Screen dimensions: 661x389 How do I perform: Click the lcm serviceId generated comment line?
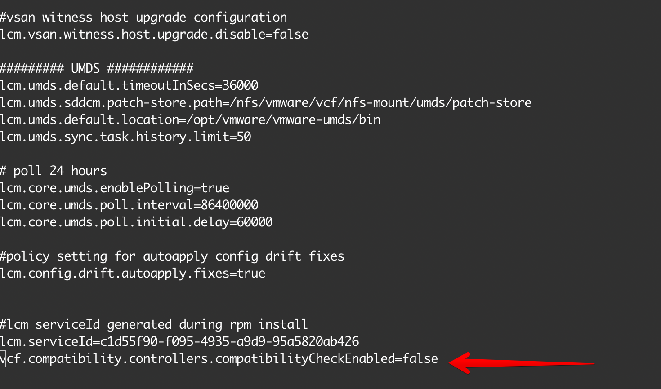click(x=154, y=325)
